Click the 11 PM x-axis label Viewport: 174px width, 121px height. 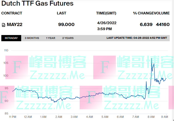click(x=13, y=117)
